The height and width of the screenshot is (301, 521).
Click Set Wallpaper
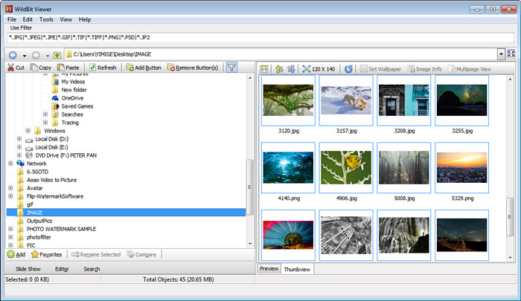(380, 69)
